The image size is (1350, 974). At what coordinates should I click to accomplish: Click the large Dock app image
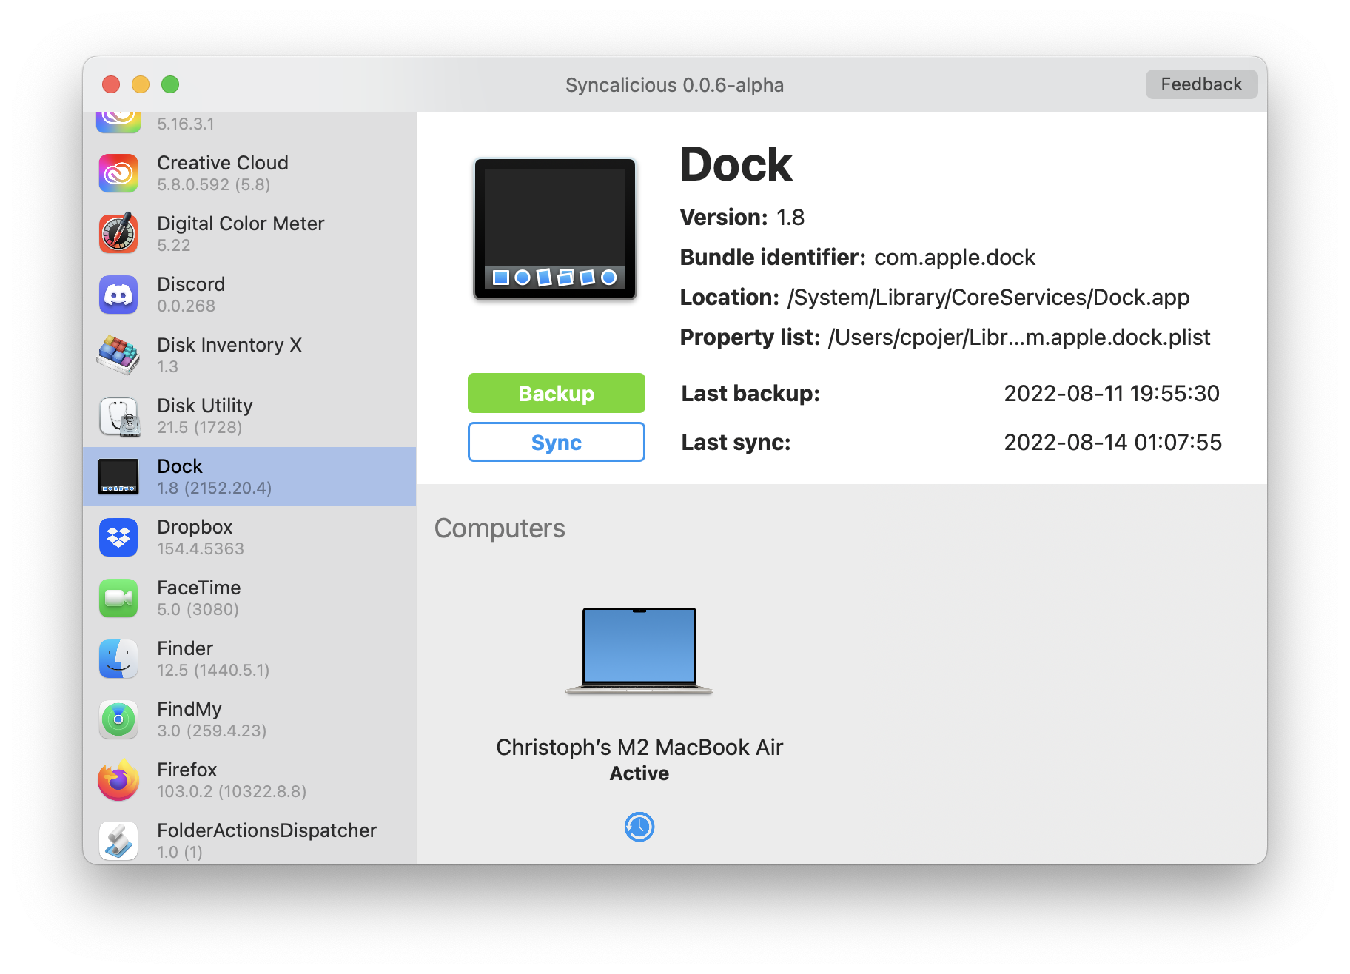[555, 229]
